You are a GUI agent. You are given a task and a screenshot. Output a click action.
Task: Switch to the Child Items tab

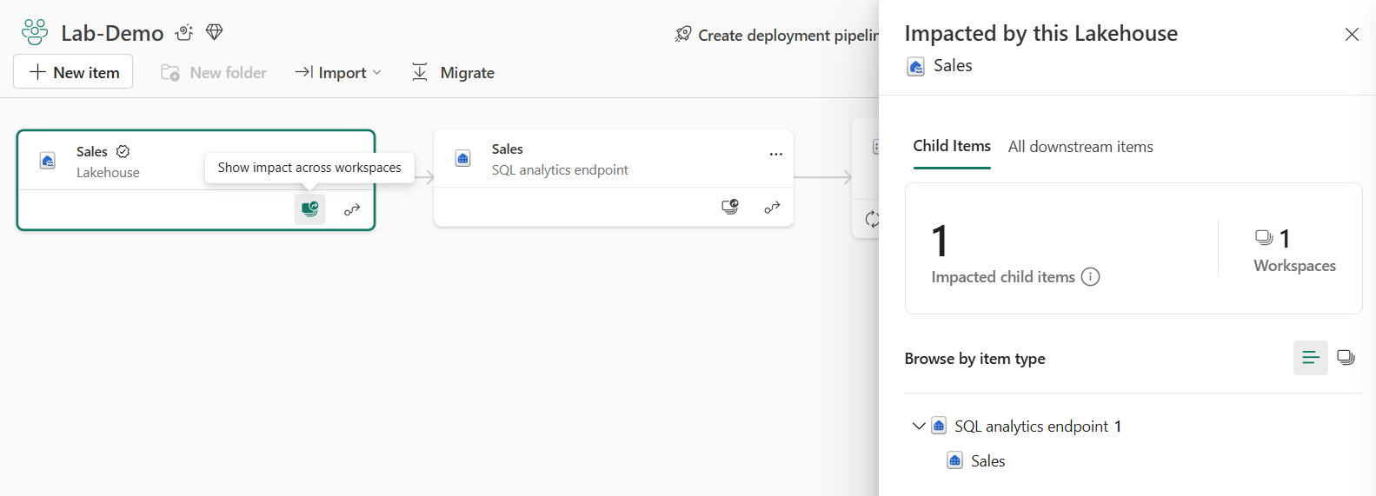click(952, 147)
